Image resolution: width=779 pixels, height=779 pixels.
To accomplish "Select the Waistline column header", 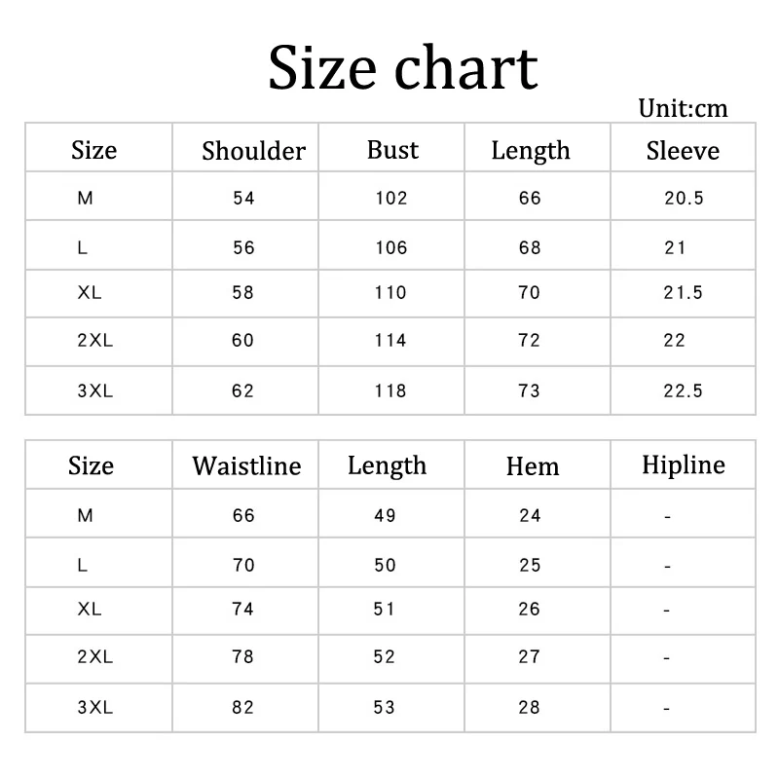I will 246,465.
